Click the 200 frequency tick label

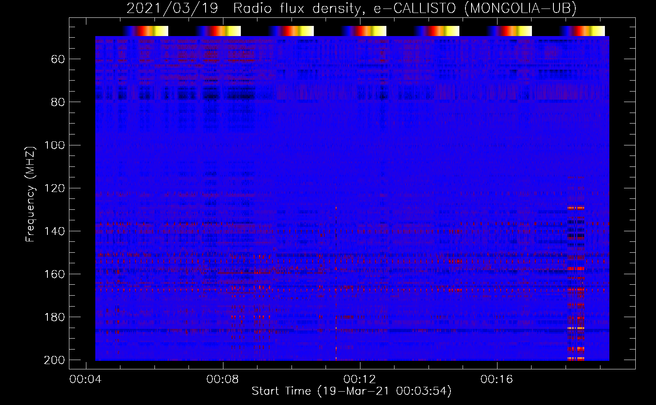(x=55, y=360)
